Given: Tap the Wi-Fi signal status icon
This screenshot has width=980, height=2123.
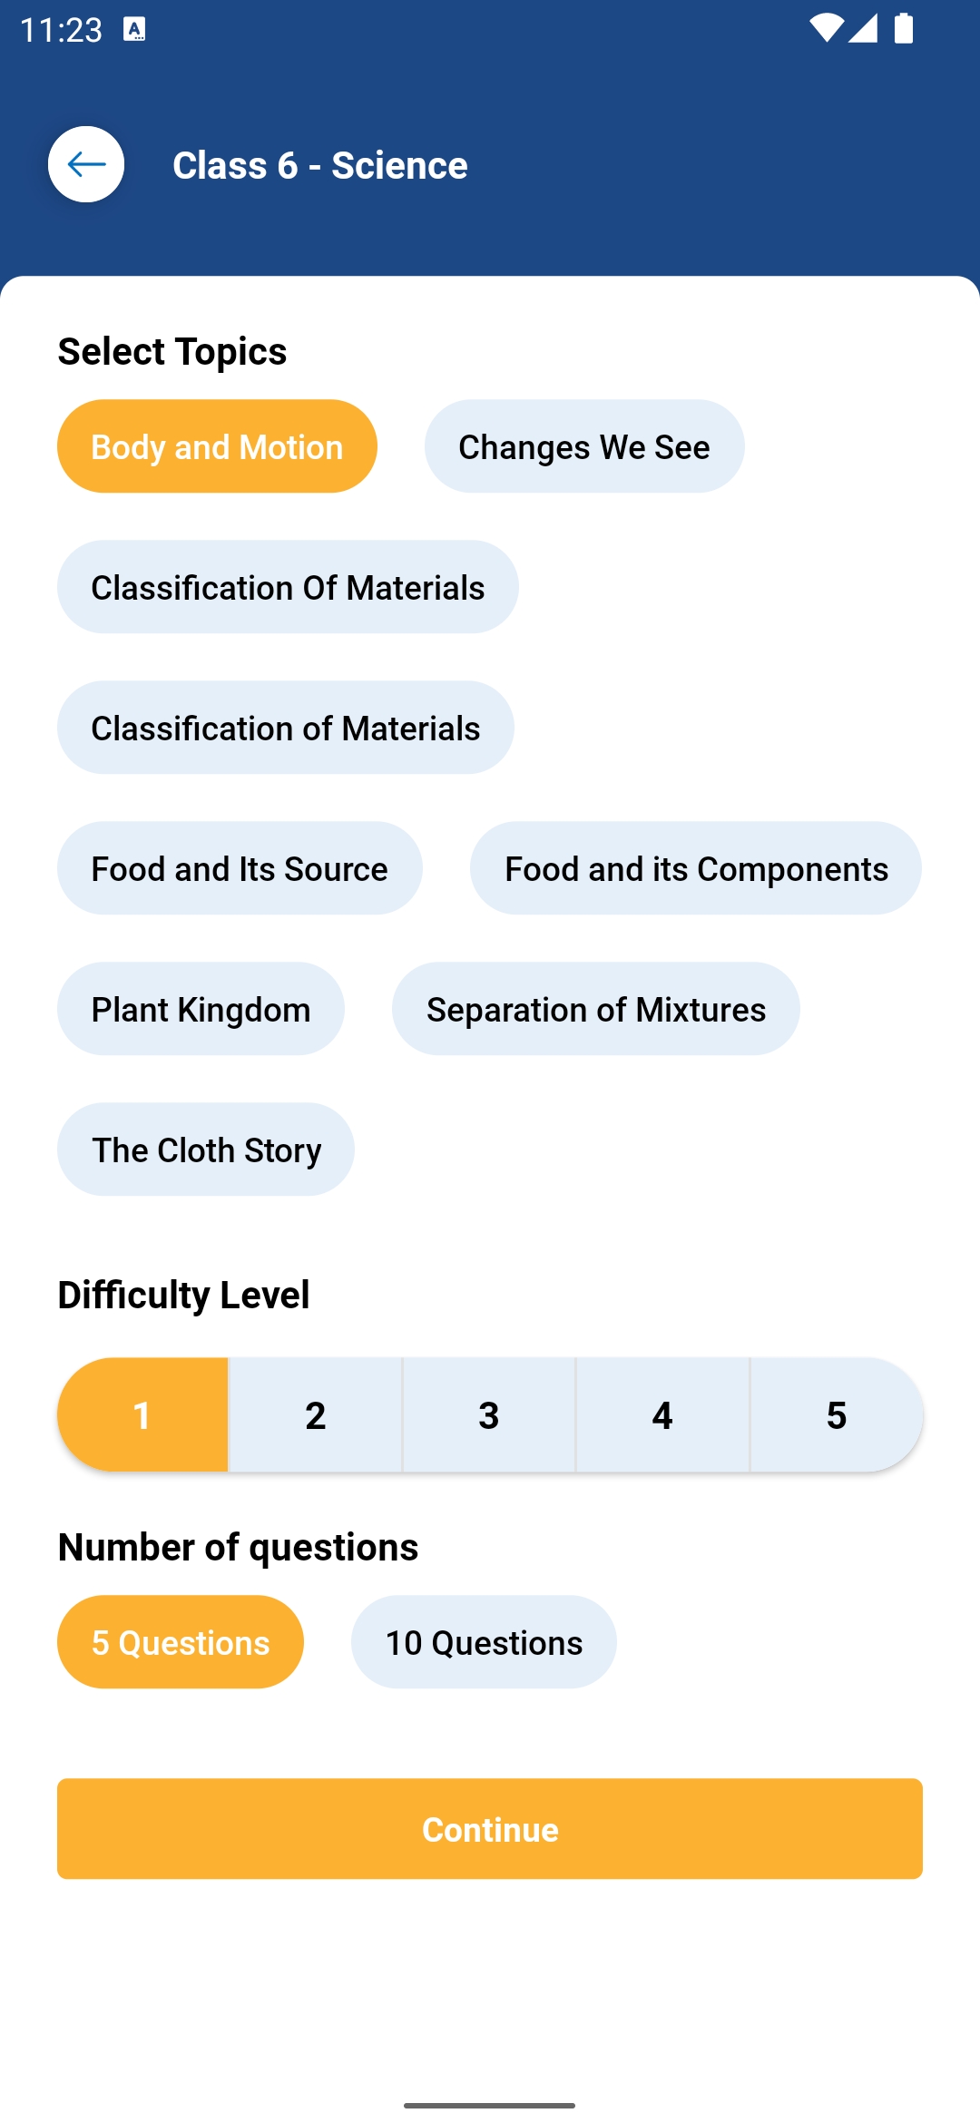Looking at the screenshot, I should click(826, 28).
